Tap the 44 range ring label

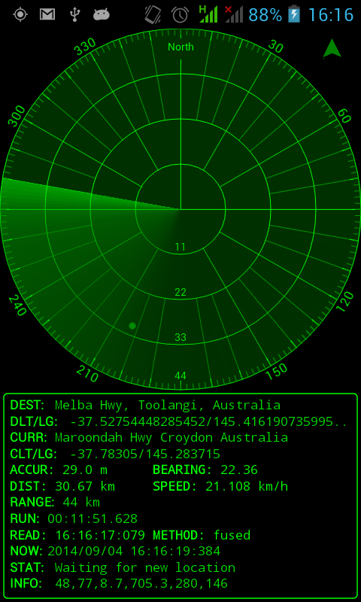click(180, 375)
